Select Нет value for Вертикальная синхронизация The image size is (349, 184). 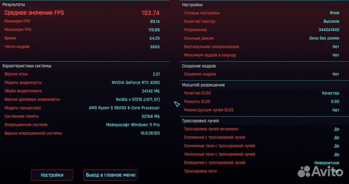pos(336,47)
